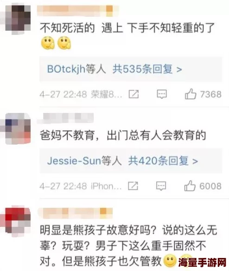Open BOtckjh's user profile link
This screenshot has height=271, width=229.
[66, 69]
